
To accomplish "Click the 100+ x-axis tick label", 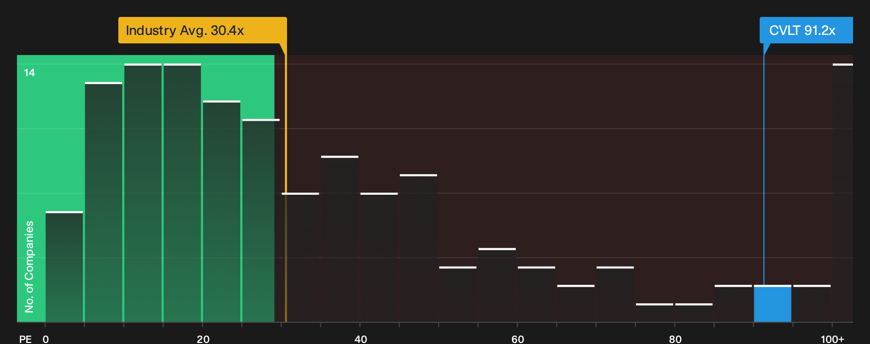I will (x=832, y=339).
